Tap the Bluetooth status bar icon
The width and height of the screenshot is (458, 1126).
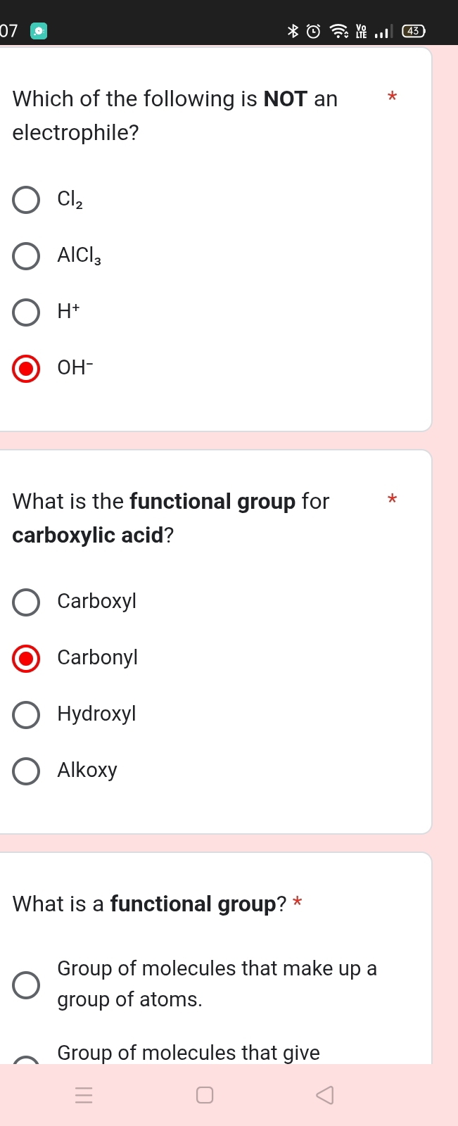pos(293,31)
